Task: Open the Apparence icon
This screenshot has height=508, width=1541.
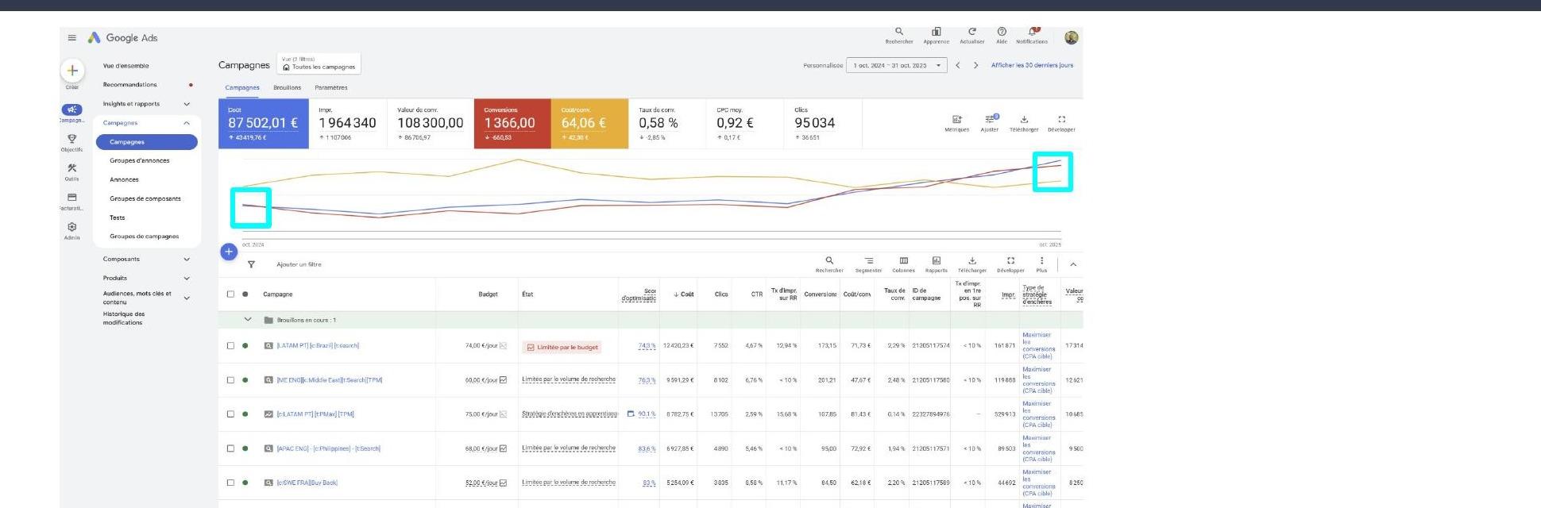Action: click(937, 32)
